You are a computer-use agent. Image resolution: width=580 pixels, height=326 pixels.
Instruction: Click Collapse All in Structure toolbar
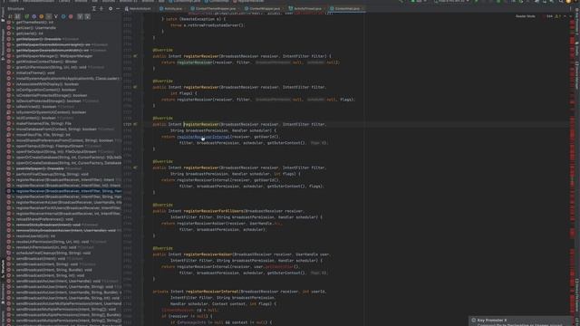pyautogui.click(x=87, y=16)
